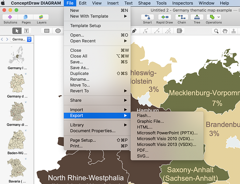Screen dimensions: 240x184
Task: Export as PDF...
Action: (x=167, y=150)
